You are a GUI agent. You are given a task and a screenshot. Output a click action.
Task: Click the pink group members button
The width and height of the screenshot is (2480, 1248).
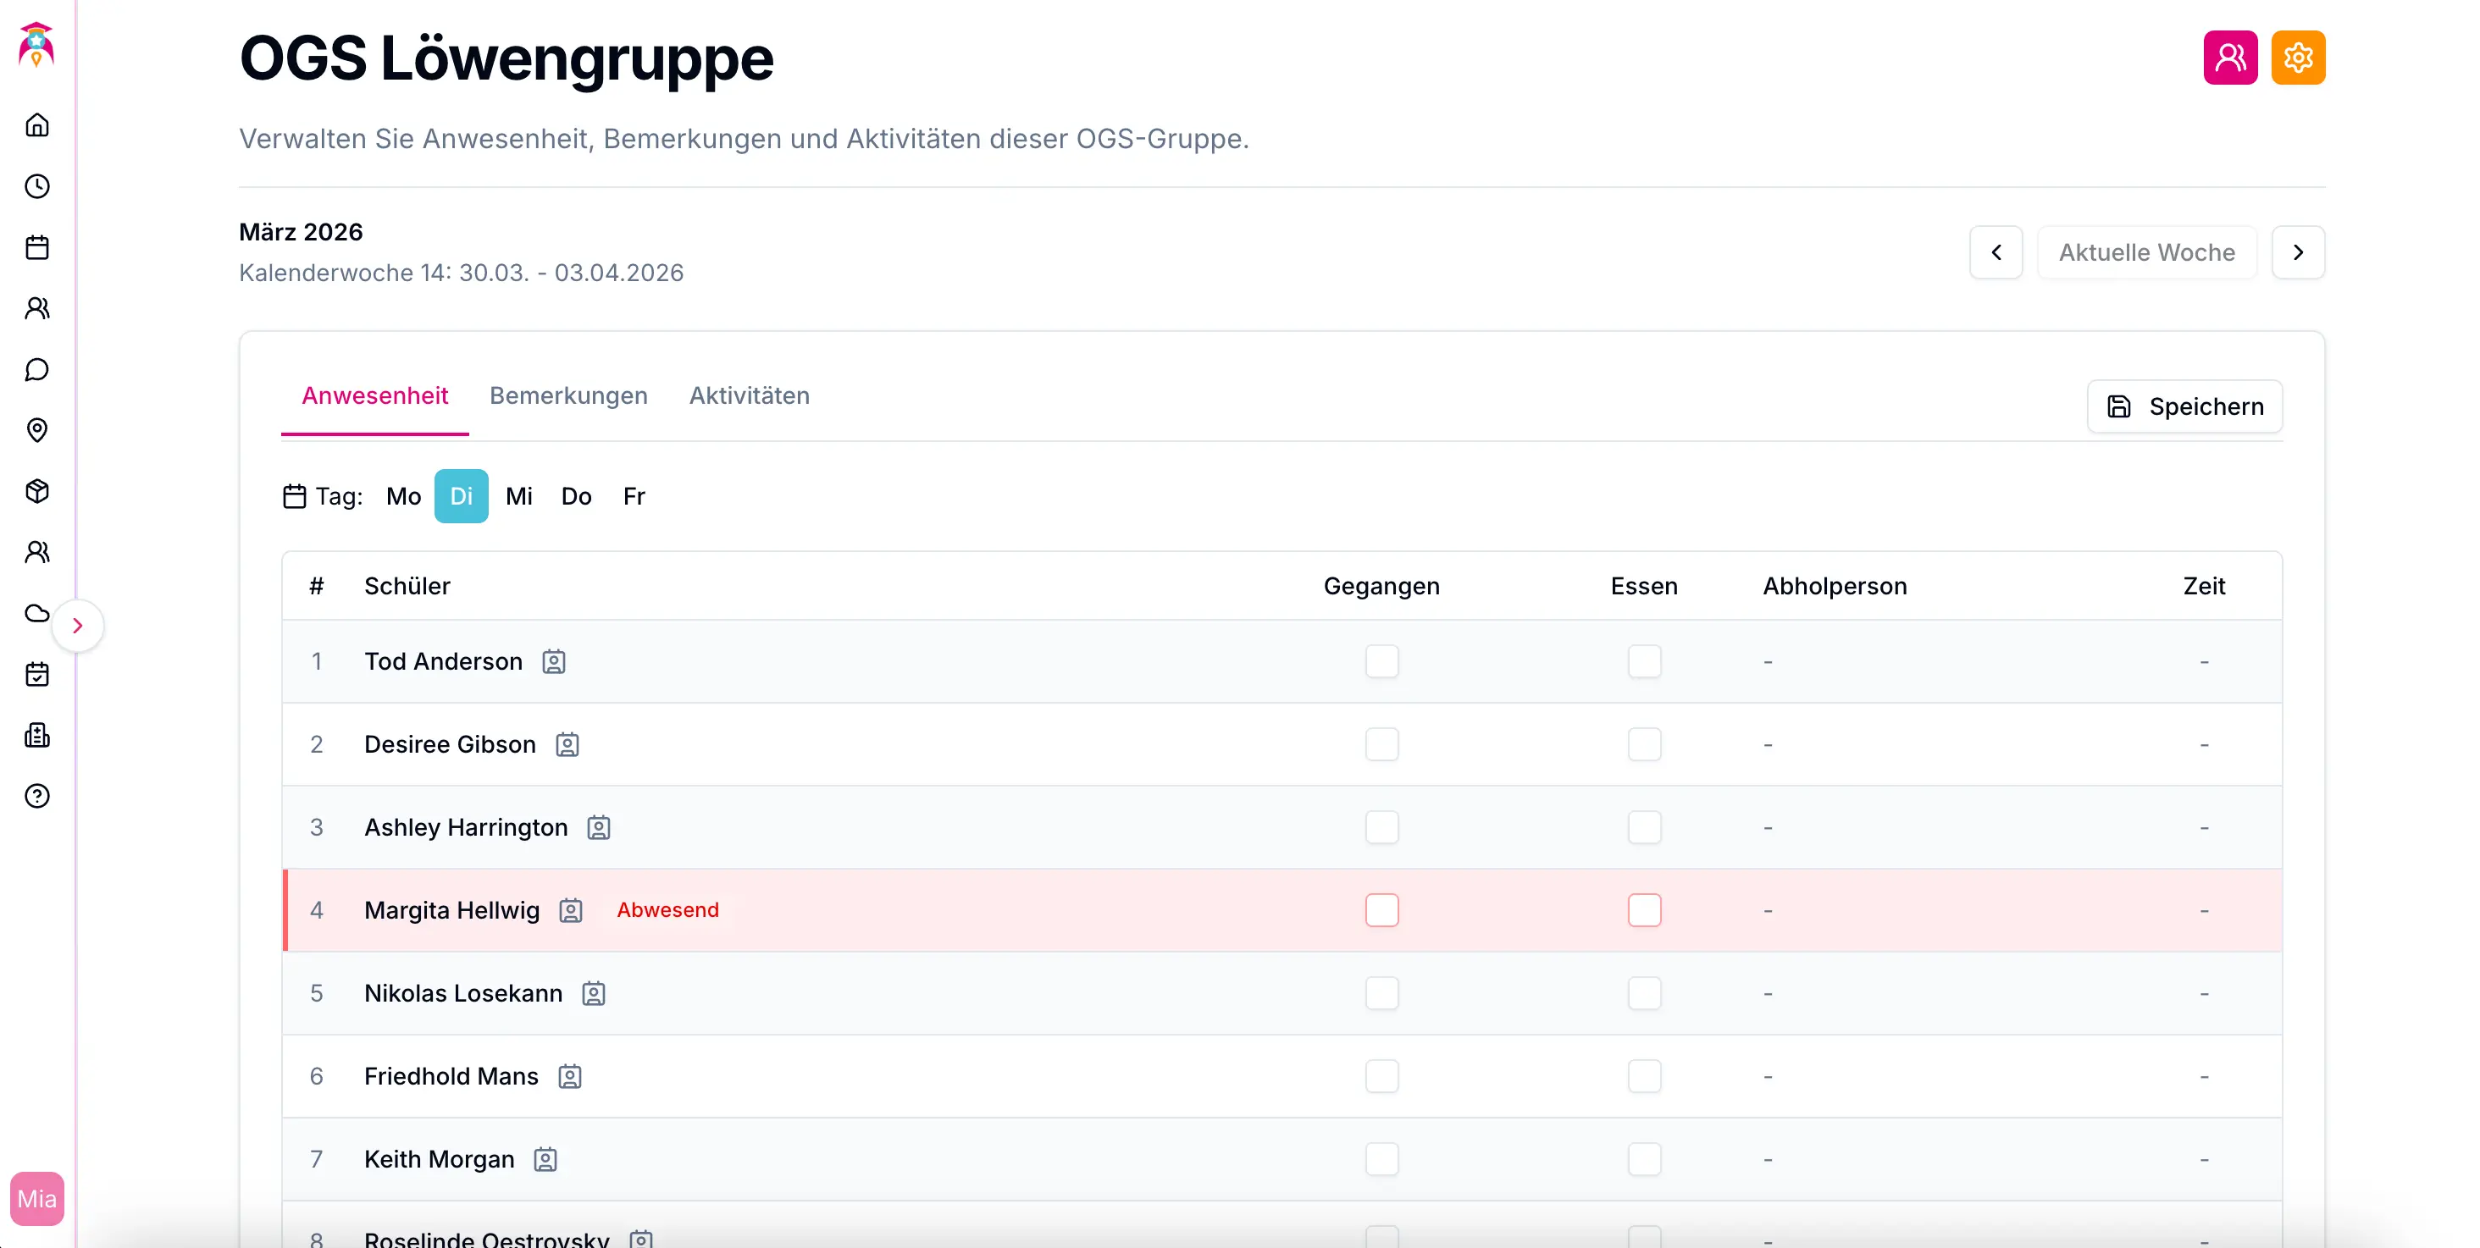(2229, 58)
